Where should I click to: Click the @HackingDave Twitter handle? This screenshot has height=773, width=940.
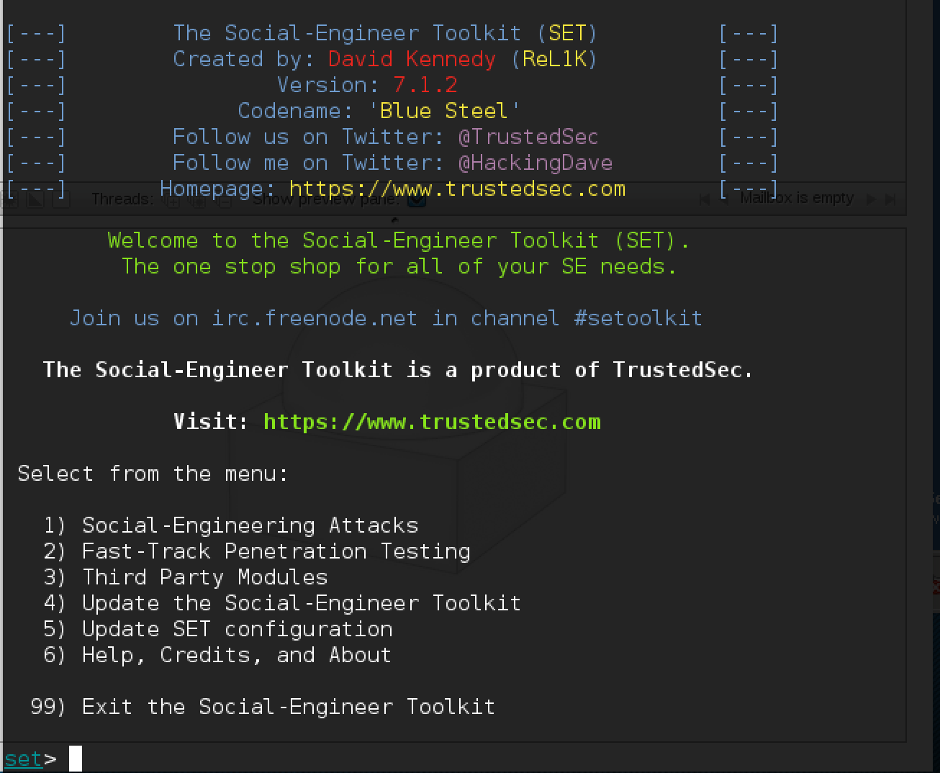click(535, 163)
